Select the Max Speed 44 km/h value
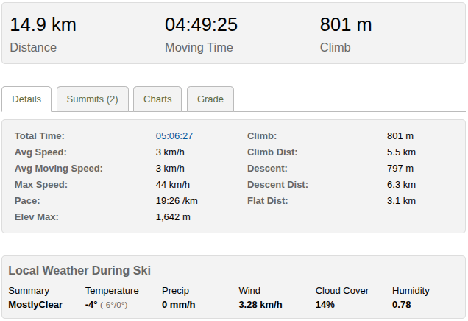 173,185
